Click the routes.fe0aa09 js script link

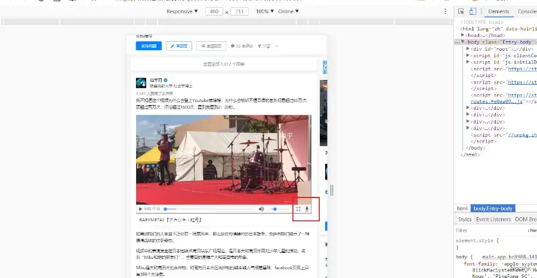pyautogui.click(x=496, y=101)
